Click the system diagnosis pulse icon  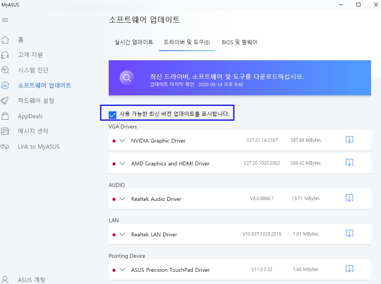[5, 70]
